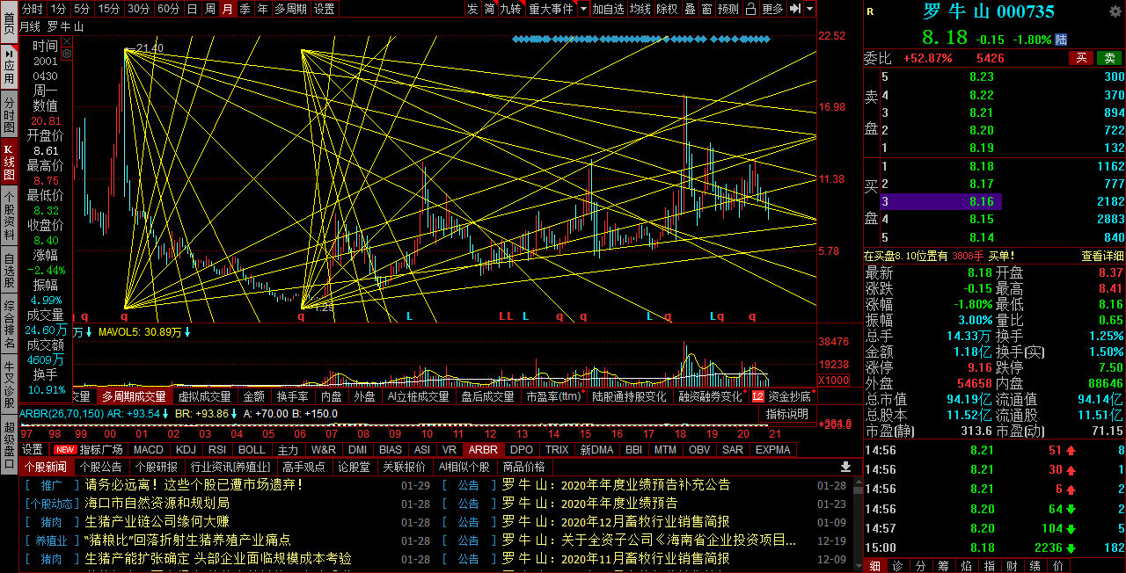Image resolution: width=1126 pixels, height=573 pixels.
Task: Switch to the 个股公告 news tab
Action: [x=100, y=467]
